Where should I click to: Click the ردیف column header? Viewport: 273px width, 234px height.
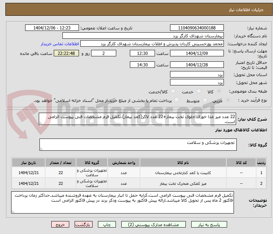[261, 163]
